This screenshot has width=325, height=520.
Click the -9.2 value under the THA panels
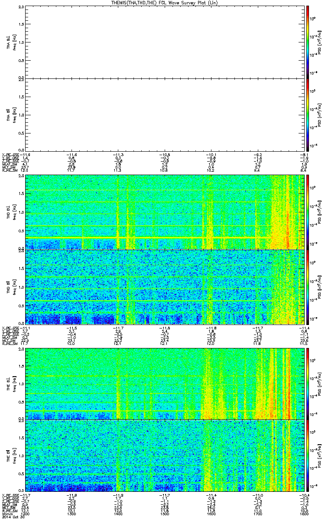257,154
